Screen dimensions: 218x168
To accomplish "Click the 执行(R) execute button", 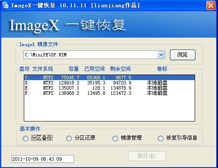I will tap(147, 156).
